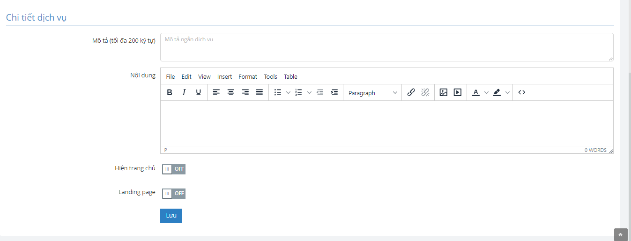Viewport: 631px width, 241px height.
Task: Open the Paragraph format dropdown
Action: (x=372, y=93)
